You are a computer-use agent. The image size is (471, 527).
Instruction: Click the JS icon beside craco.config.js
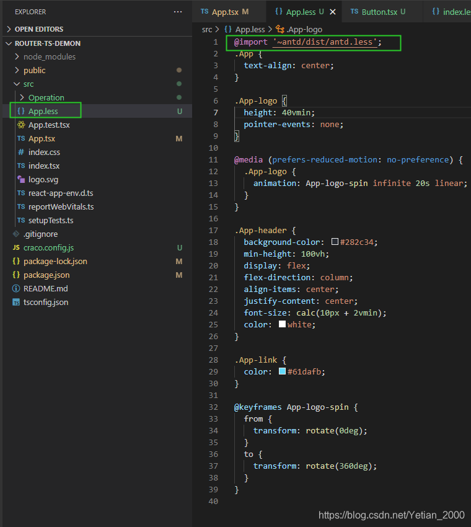point(16,248)
